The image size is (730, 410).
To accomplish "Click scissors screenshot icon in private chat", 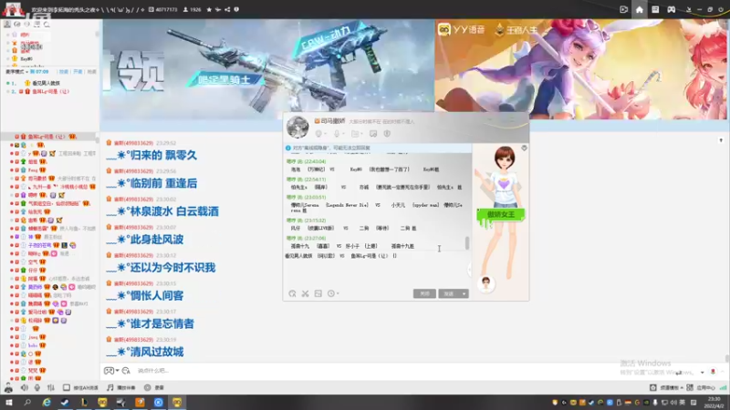I will [306, 293].
